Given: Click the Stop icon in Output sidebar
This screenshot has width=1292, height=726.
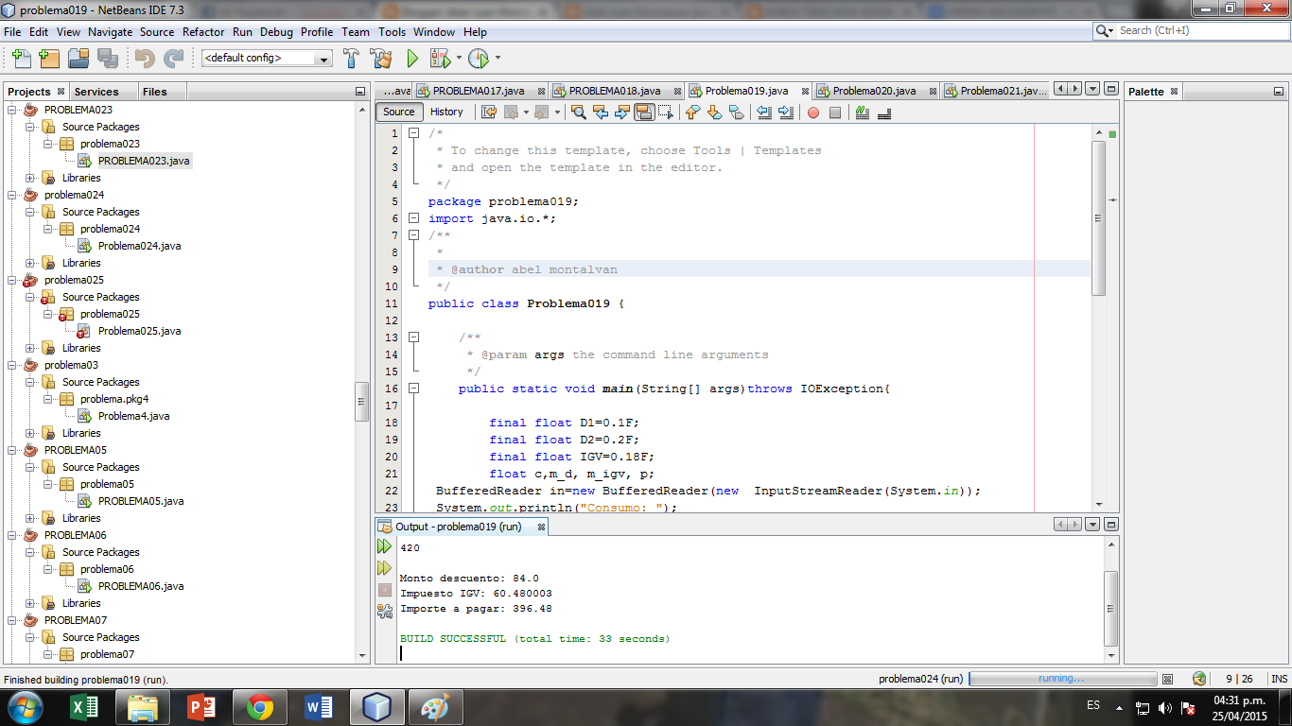Looking at the screenshot, I should (384, 590).
